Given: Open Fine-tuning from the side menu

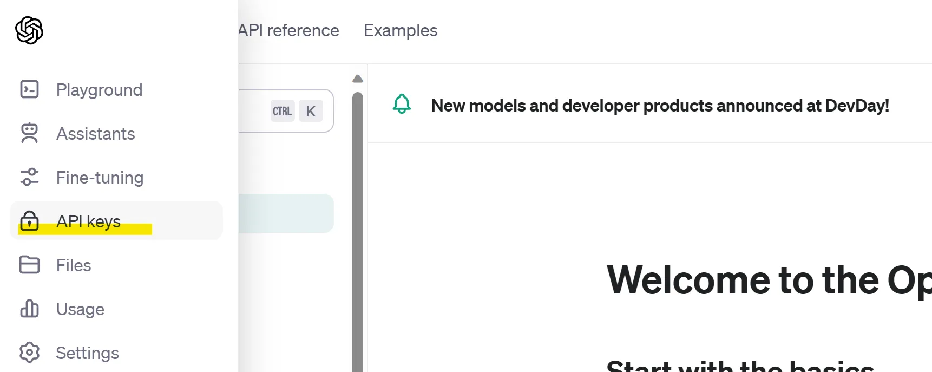Looking at the screenshot, I should (x=100, y=178).
